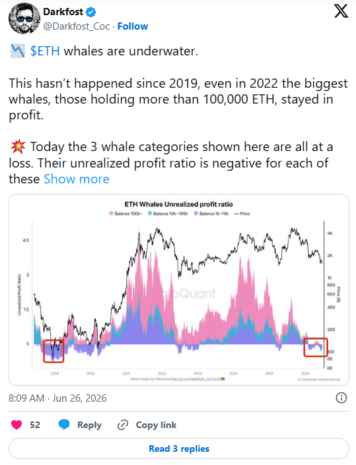Click the reply speech bubble icon
The width and height of the screenshot is (356, 465).
coord(64,425)
